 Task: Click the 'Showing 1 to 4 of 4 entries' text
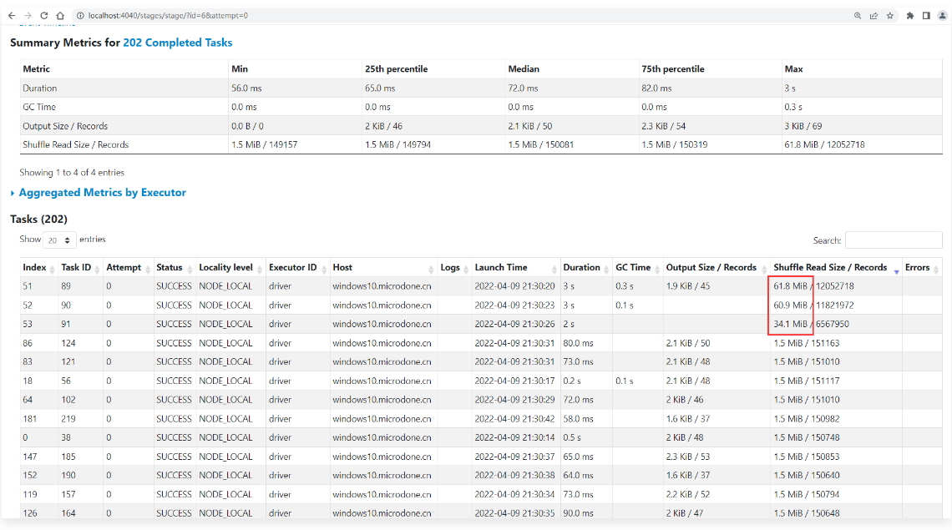coord(72,173)
